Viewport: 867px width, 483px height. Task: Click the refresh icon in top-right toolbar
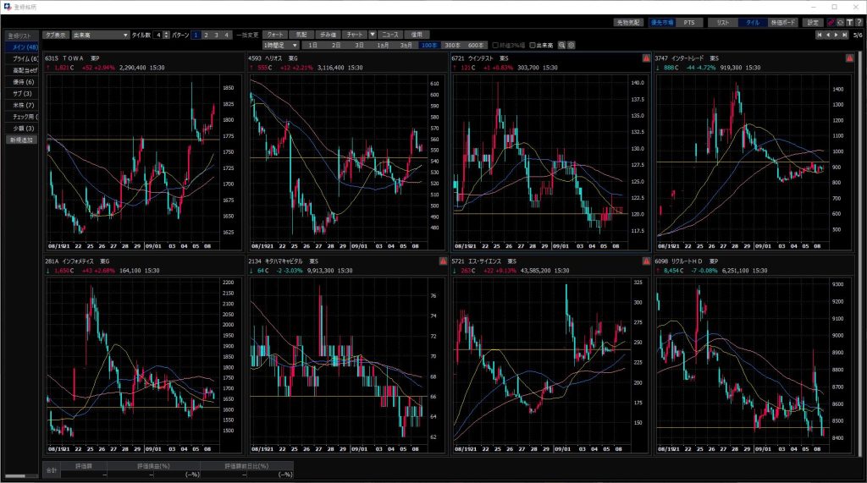(x=840, y=23)
